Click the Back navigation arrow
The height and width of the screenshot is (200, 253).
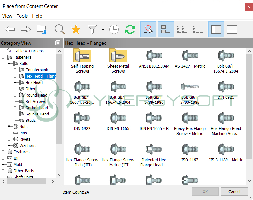click(x=10, y=29)
